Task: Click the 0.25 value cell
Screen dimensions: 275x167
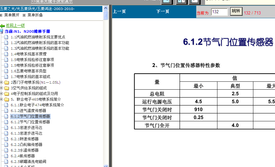Action: [198, 117]
